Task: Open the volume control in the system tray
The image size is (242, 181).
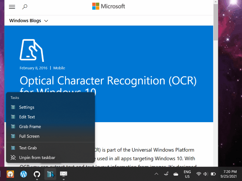Action: [x=206, y=174]
